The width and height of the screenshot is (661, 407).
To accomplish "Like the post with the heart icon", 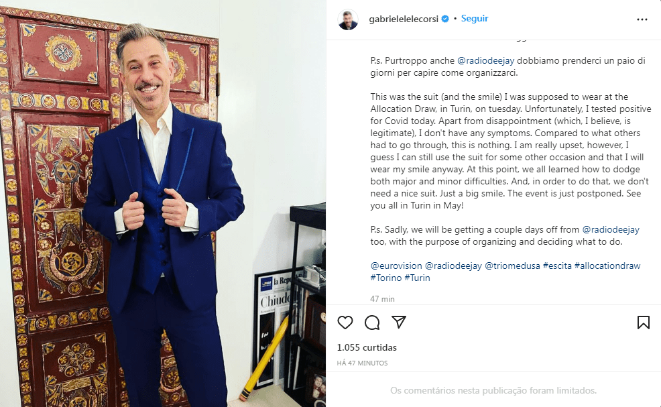I will click(x=345, y=323).
